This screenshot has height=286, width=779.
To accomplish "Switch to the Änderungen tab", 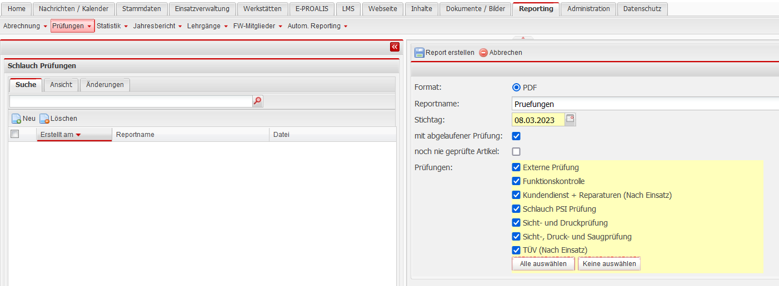I will [x=105, y=85].
